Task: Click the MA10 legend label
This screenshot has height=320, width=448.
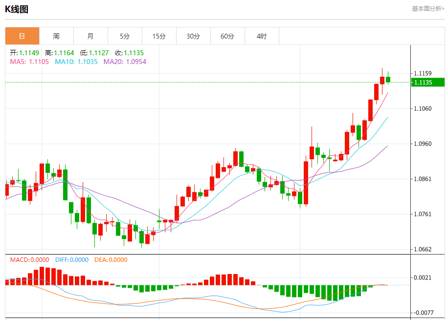Action: (76, 62)
